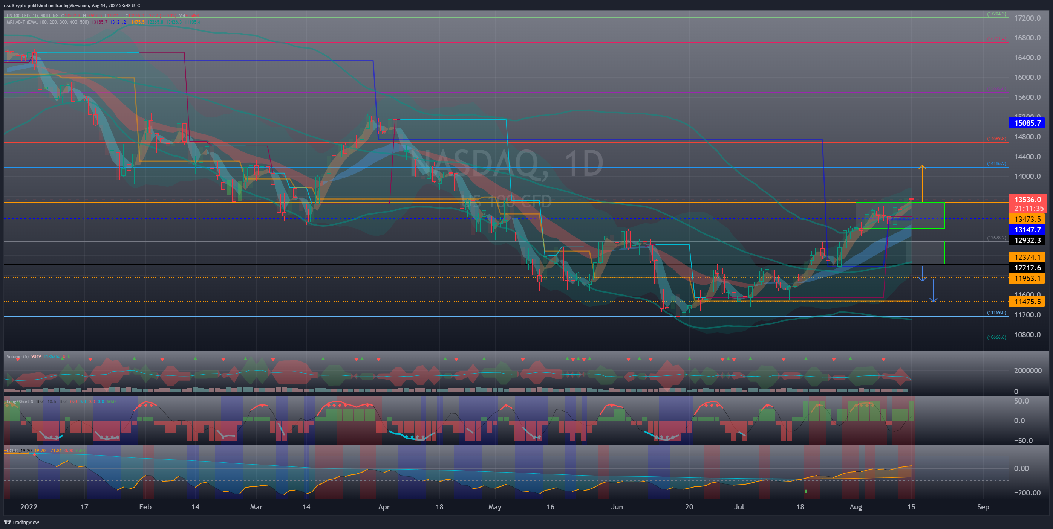Click the −71.81 CCI-C legend value
The image size is (1053, 529).
(55, 451)
